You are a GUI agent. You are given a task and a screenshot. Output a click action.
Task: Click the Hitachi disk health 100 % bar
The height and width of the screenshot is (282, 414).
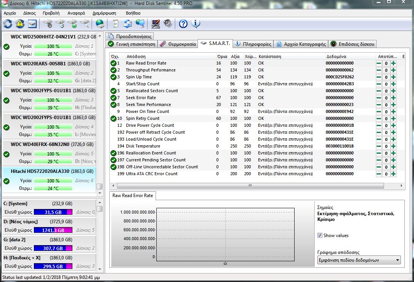click(x=53, y=181)
